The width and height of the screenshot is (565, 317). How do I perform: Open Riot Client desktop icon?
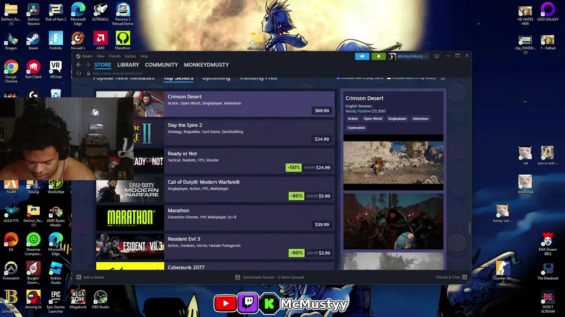point(33,70)
